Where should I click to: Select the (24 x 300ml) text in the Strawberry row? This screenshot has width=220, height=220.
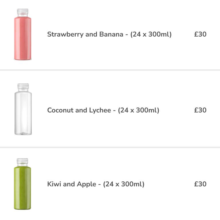pyautogui.click(x=151, y=35)
